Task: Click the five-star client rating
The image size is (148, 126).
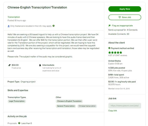Action: [x=115, y=52]
